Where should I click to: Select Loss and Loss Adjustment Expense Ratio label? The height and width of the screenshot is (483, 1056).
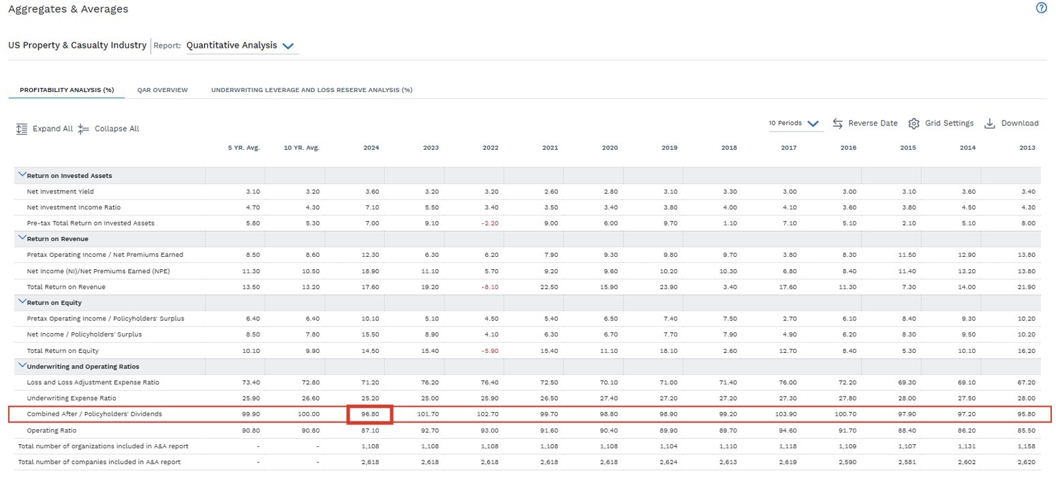[x=93, y=382]
